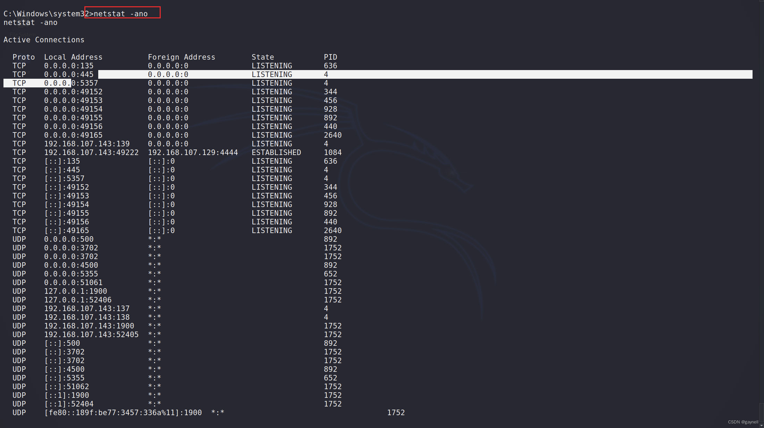Click local address [::]:49152
The height and width of the screenshot is (428, 764).
coord(67,187)
